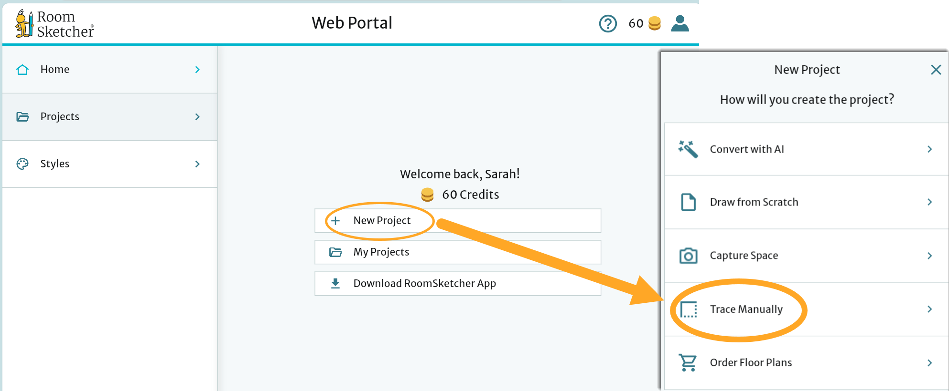Image resolution: width=949 pixels, height=391 pixels.
Task: Open the user account profile icon
Action: 680,23
